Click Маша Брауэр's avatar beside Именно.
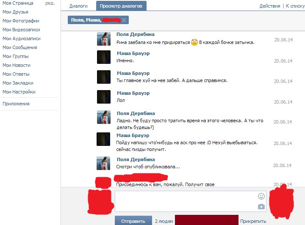305x225 pixels. [x=104, y=57]
